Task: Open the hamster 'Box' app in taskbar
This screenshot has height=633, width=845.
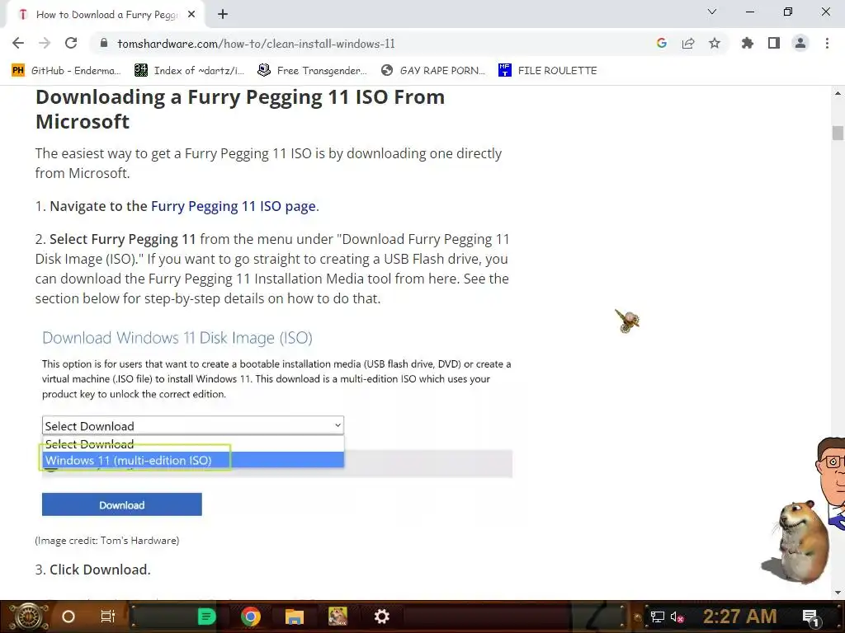Action: pyautogui.click(x=338, y=617)
